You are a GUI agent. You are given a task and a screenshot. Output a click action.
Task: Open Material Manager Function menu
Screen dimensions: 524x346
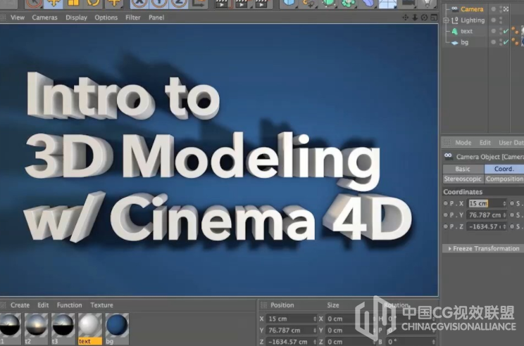pos(69,305)
